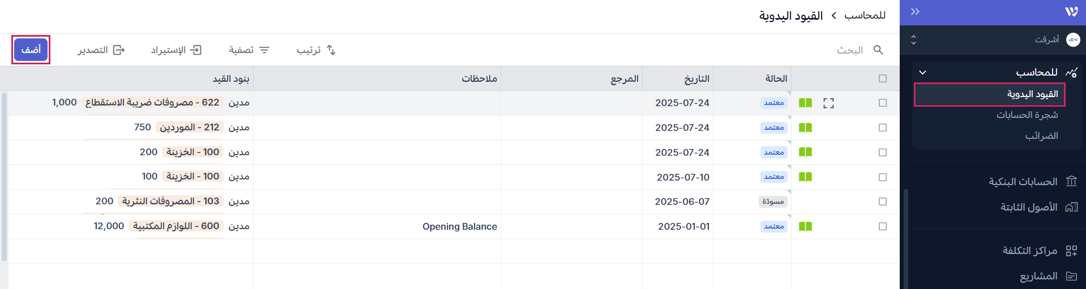Click the search magnifier icon

[878, 50]
